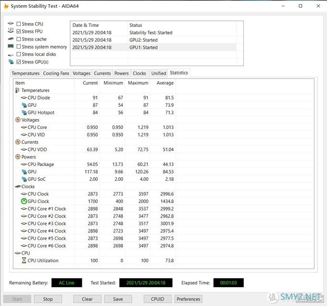Image resolution: width=327 pixels, height=306 pixels.
Task: Open the CPUID button
Action: coord(157,299)
